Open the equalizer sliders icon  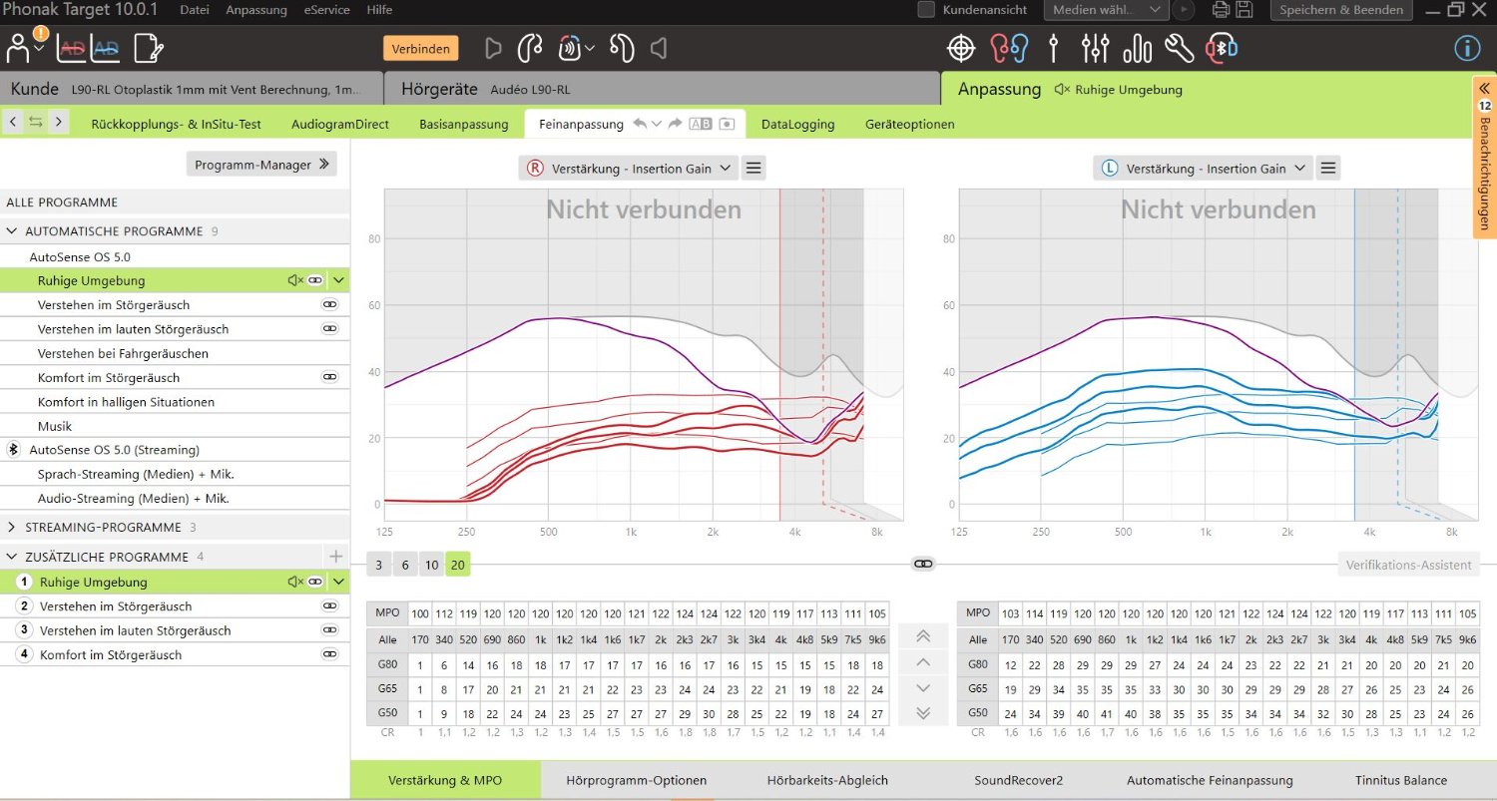[1095, 48]
